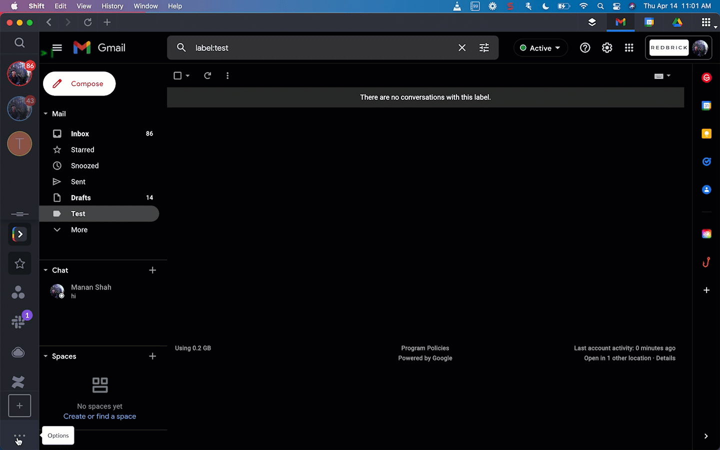The width and height of the screenshot is (720, 450).
Task: Reload the current Shift page
Action: tap(88, 22)
